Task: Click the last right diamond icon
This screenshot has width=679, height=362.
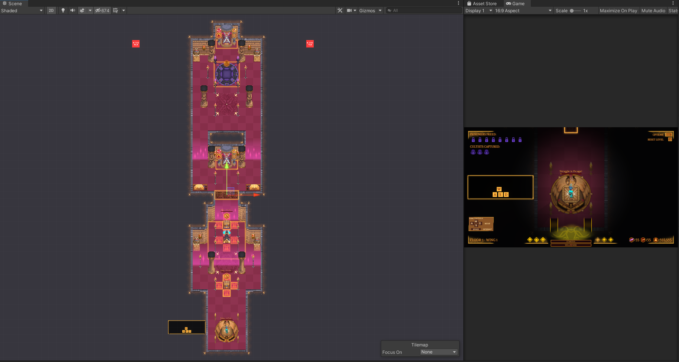Action: click(x=611, y=240)
